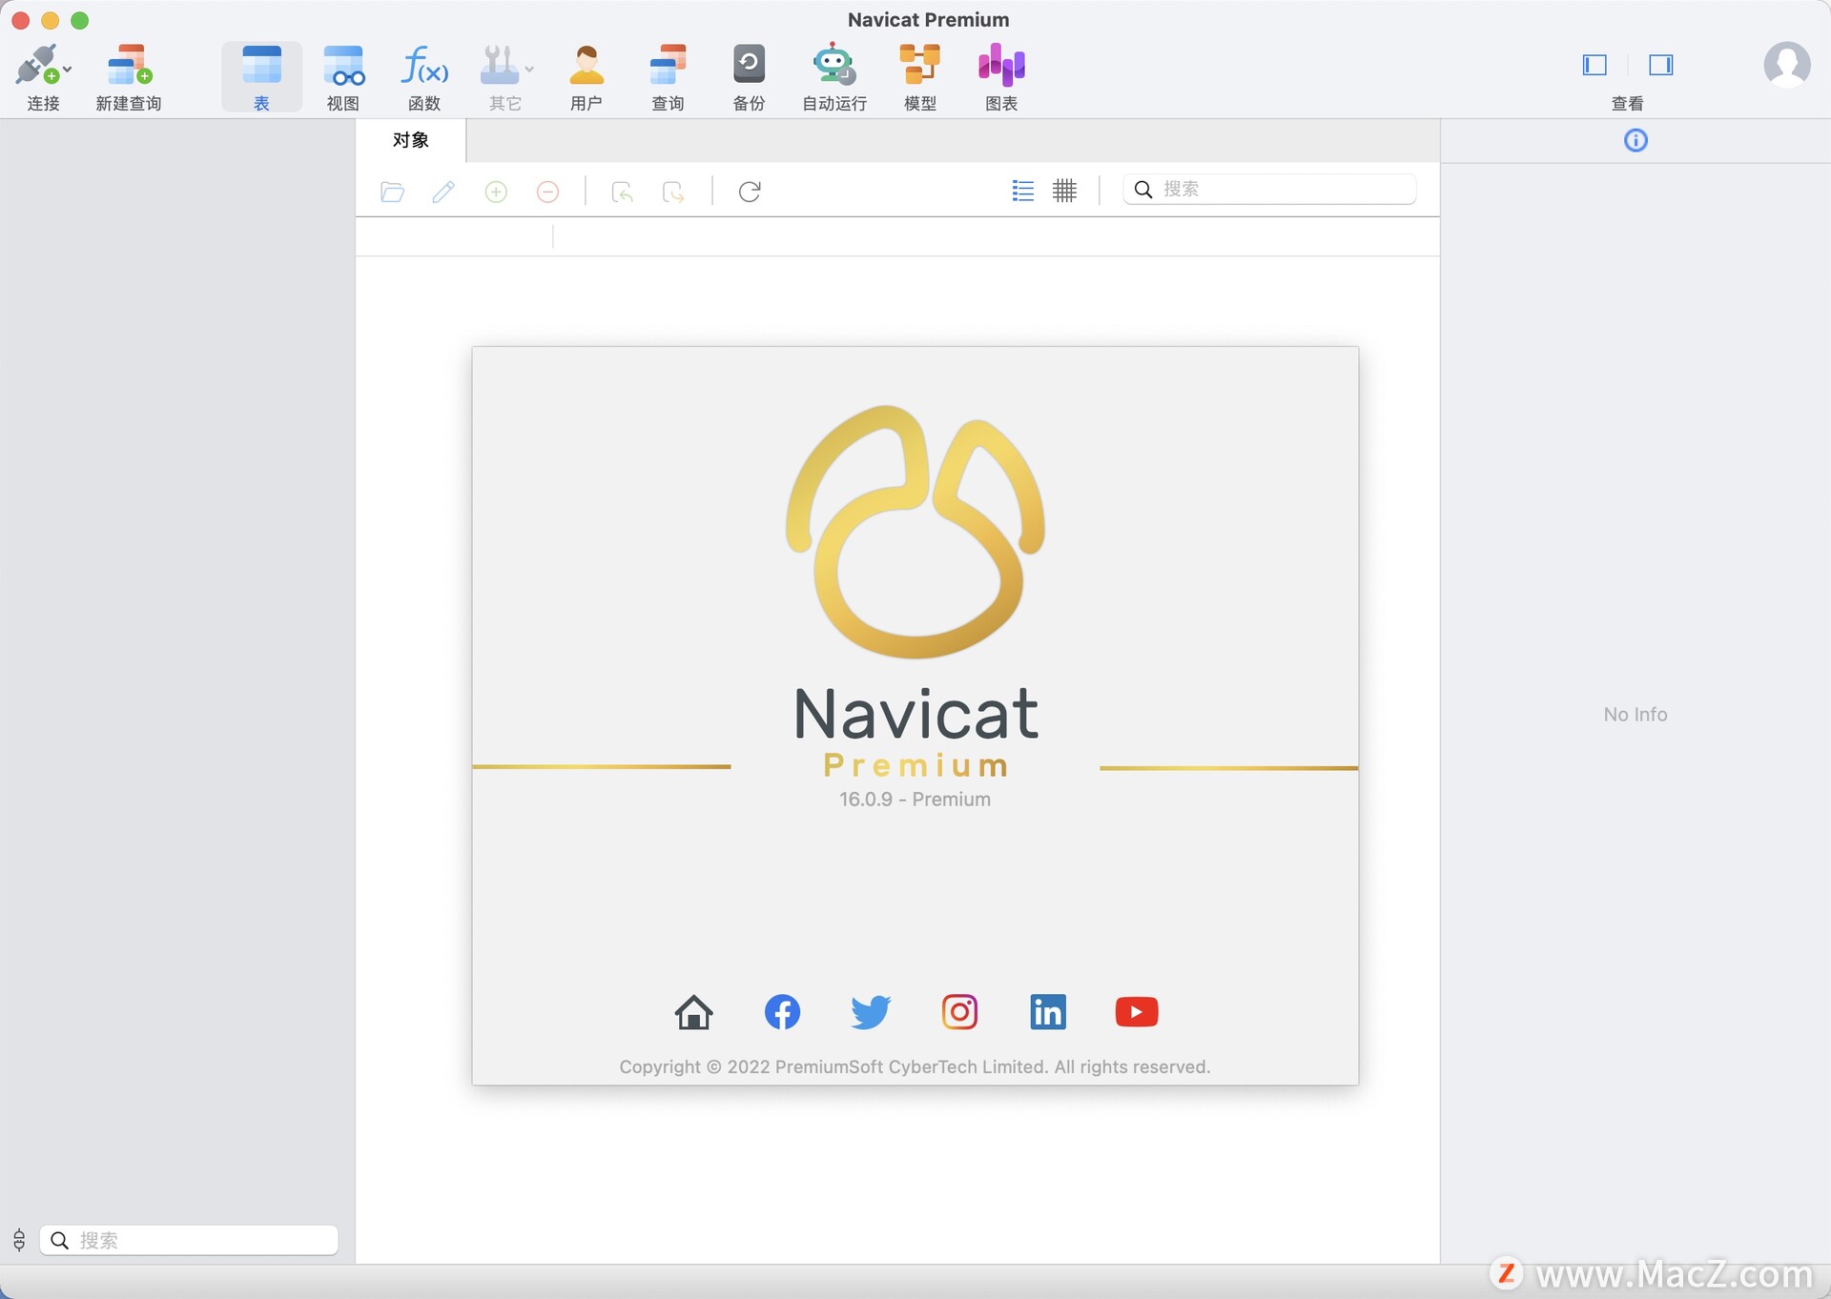The image size is (1831, 1299).
Task: Switch object view to list mode
Action: (1022, 191)
